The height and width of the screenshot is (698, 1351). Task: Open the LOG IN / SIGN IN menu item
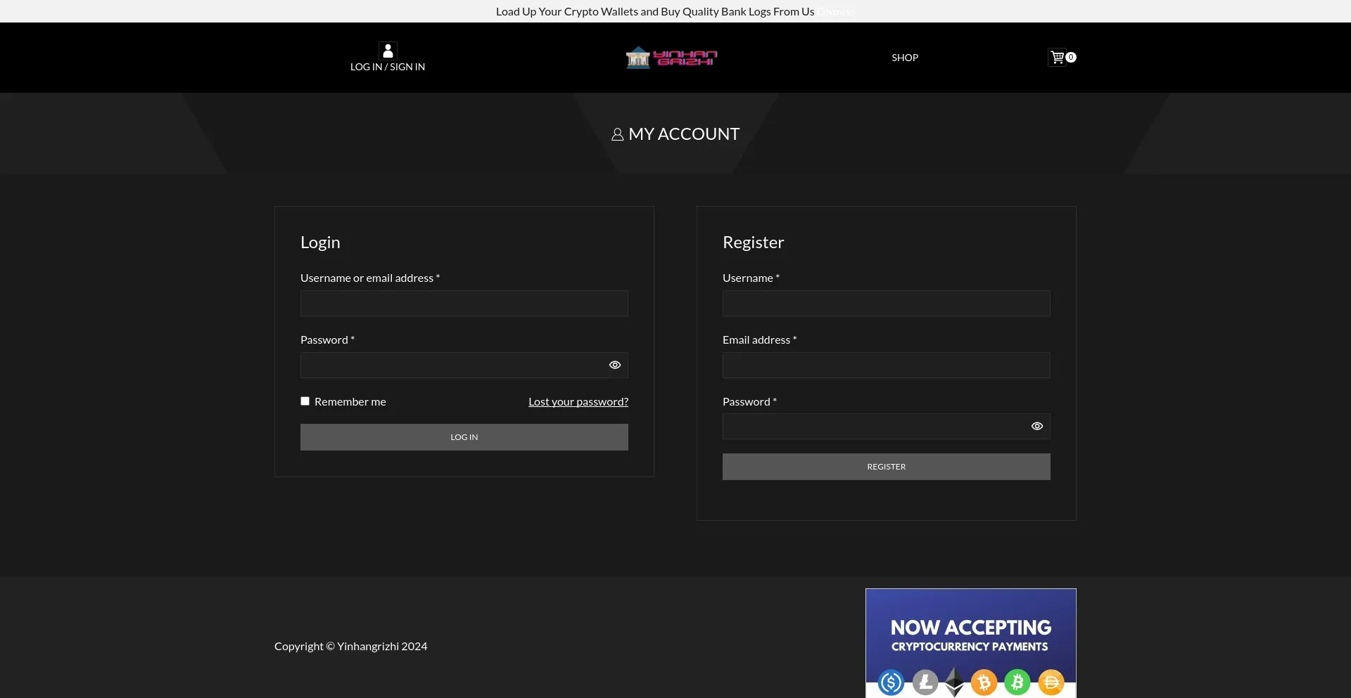(388, 67)
